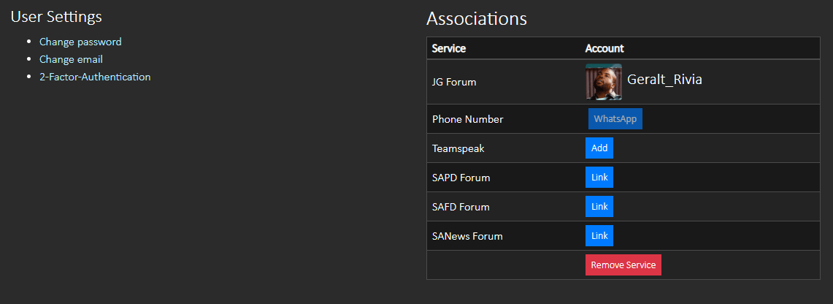Screen dimensions: 833x304
Task: Click the WhatsApp button for Phone Number
Action: tap(615, 119)
